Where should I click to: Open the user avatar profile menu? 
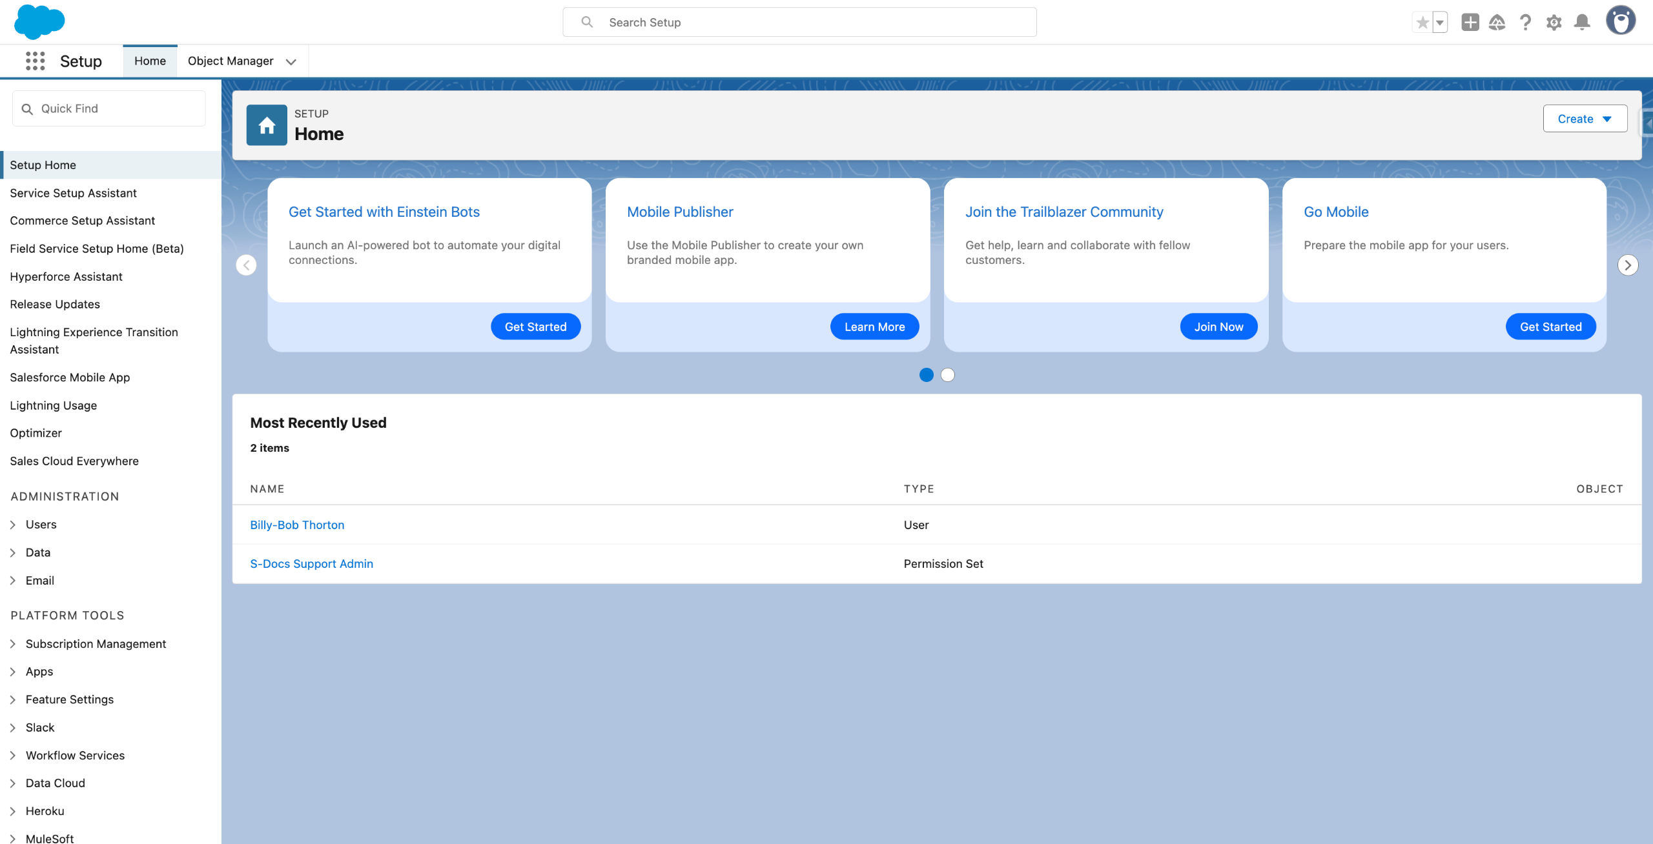1620,21
